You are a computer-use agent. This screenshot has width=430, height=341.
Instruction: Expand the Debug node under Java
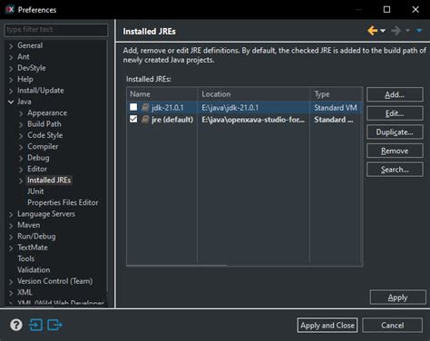(x=21, y=158)
